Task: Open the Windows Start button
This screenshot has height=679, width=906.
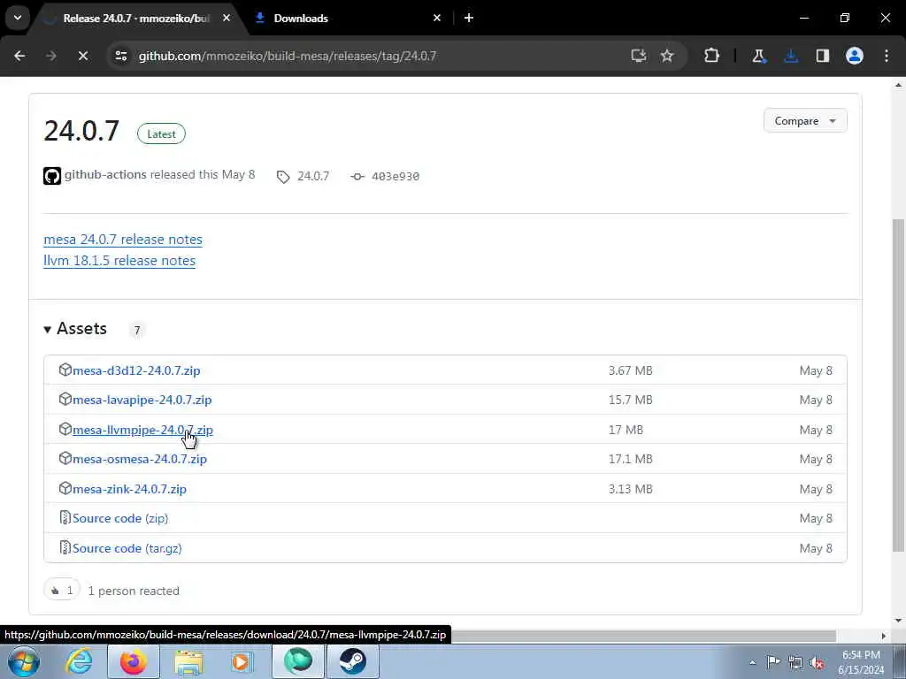Action: pos(24,661)
